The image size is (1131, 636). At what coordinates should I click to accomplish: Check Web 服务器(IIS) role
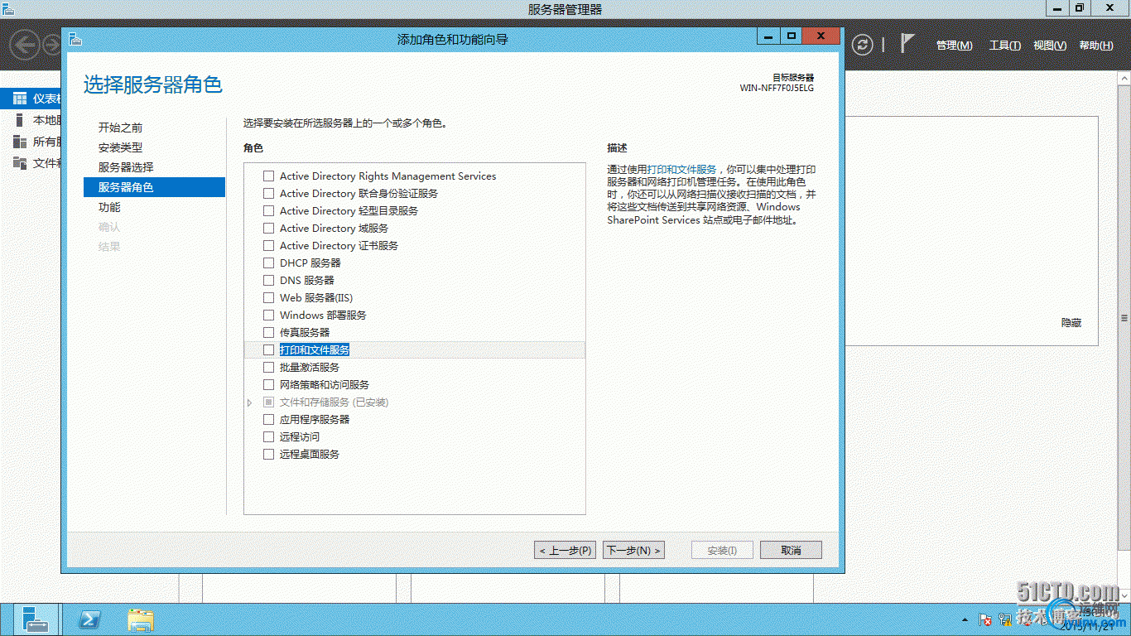268,297
